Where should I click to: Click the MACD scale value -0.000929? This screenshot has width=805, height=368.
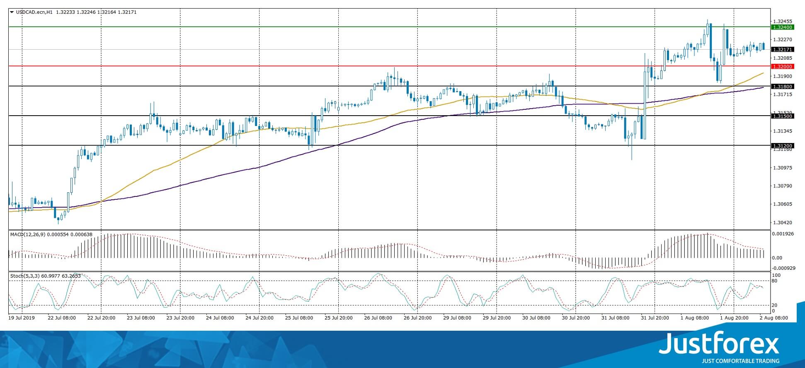pos(783,268)
